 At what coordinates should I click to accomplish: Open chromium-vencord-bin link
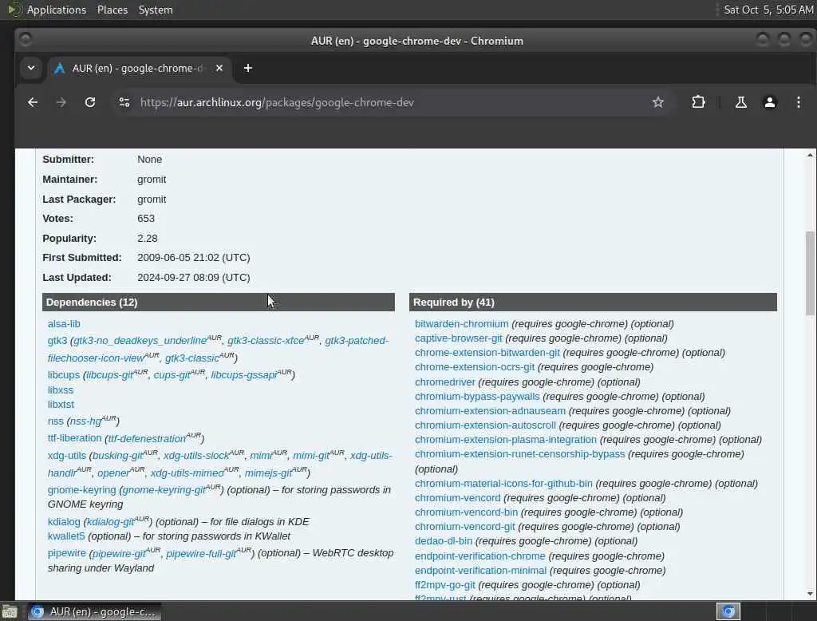coord(466,512)
